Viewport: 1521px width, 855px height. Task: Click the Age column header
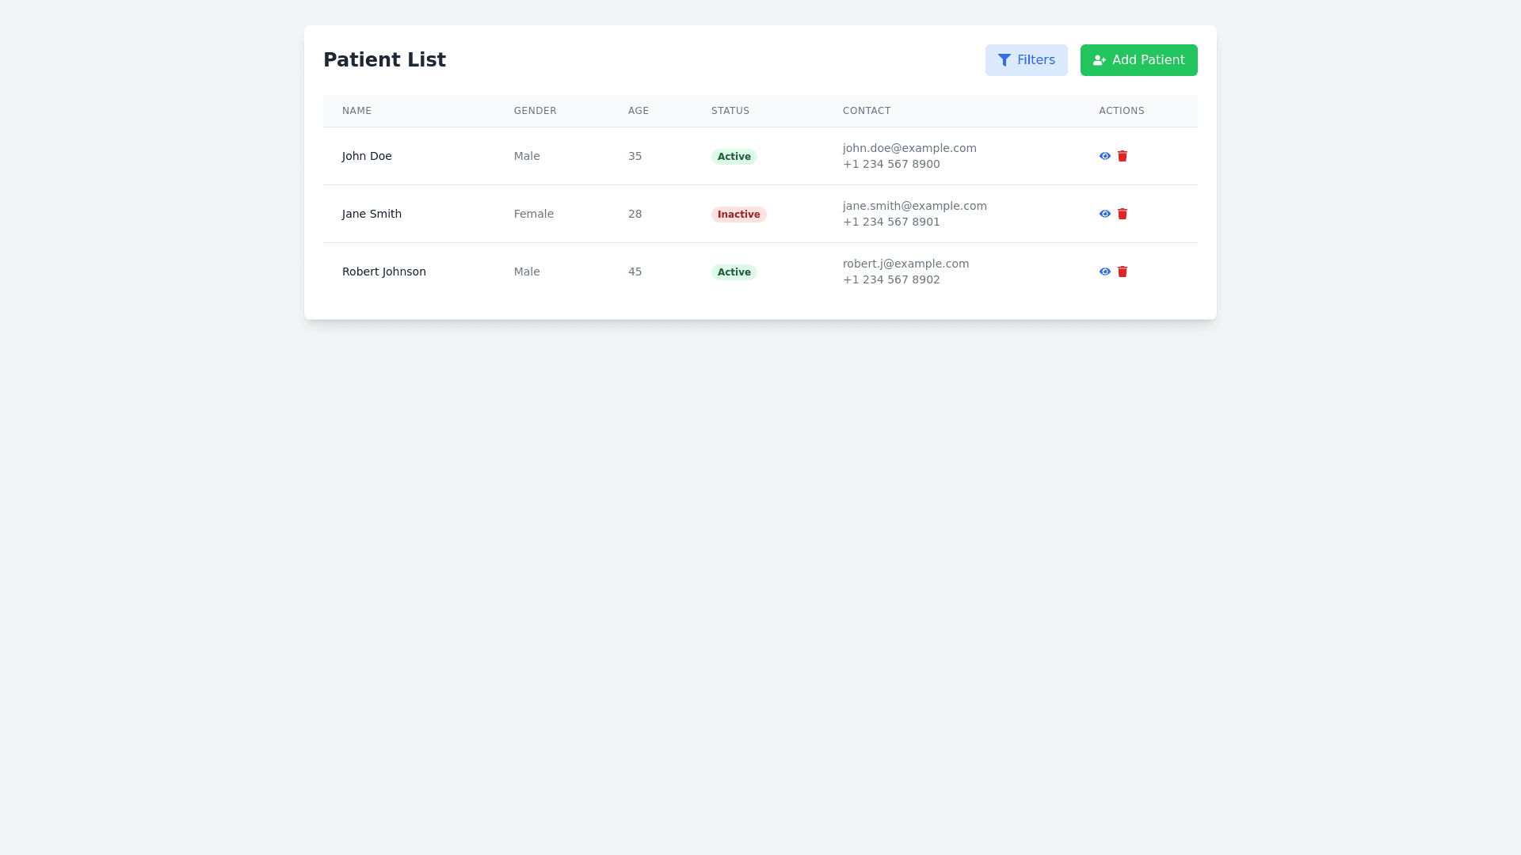pos(638,111)
